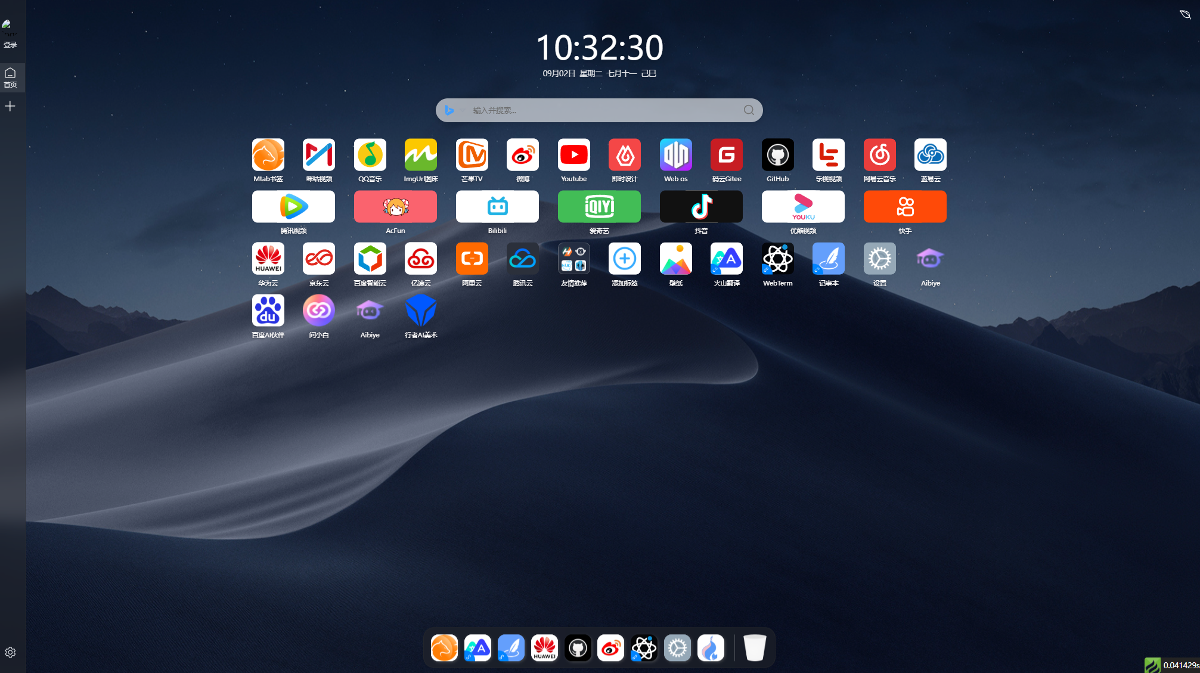Open WebTerm from the icon grid
The height and width of the screenshot is (673, 1200).
pos(777,259)
